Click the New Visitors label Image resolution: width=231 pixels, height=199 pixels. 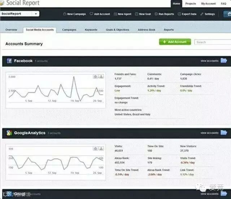click(x=188, y=146)
